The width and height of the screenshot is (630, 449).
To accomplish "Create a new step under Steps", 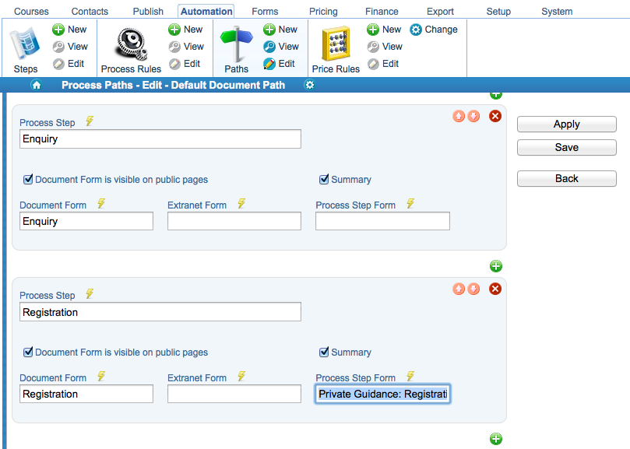I will point(69,30).
